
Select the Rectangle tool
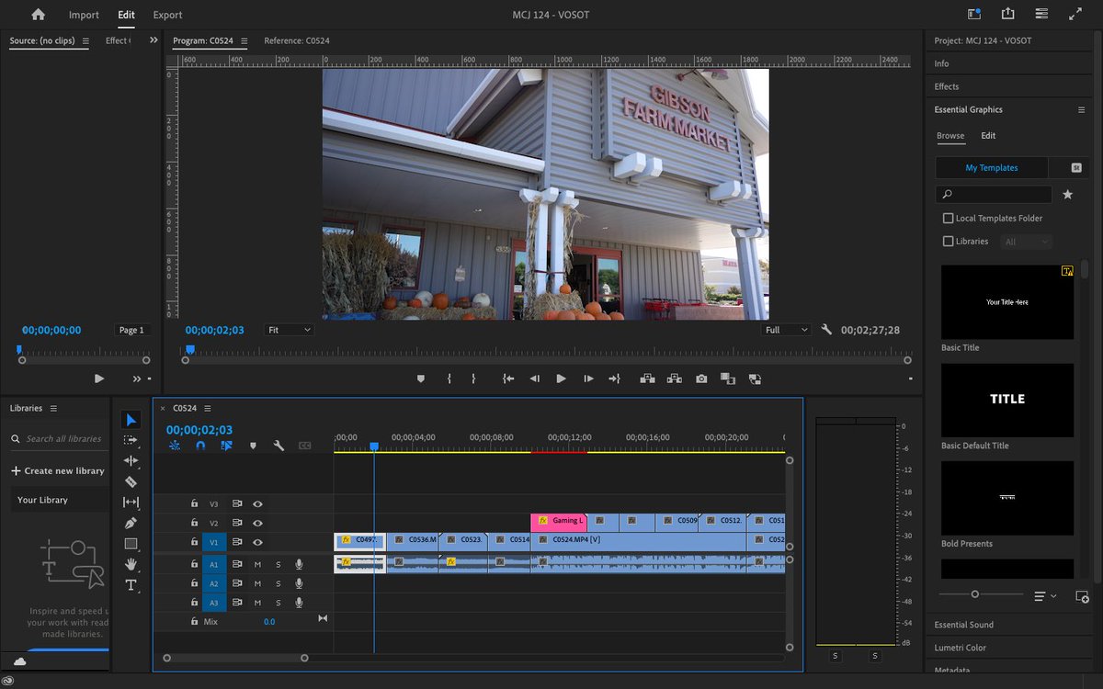[x=131, y=544]
